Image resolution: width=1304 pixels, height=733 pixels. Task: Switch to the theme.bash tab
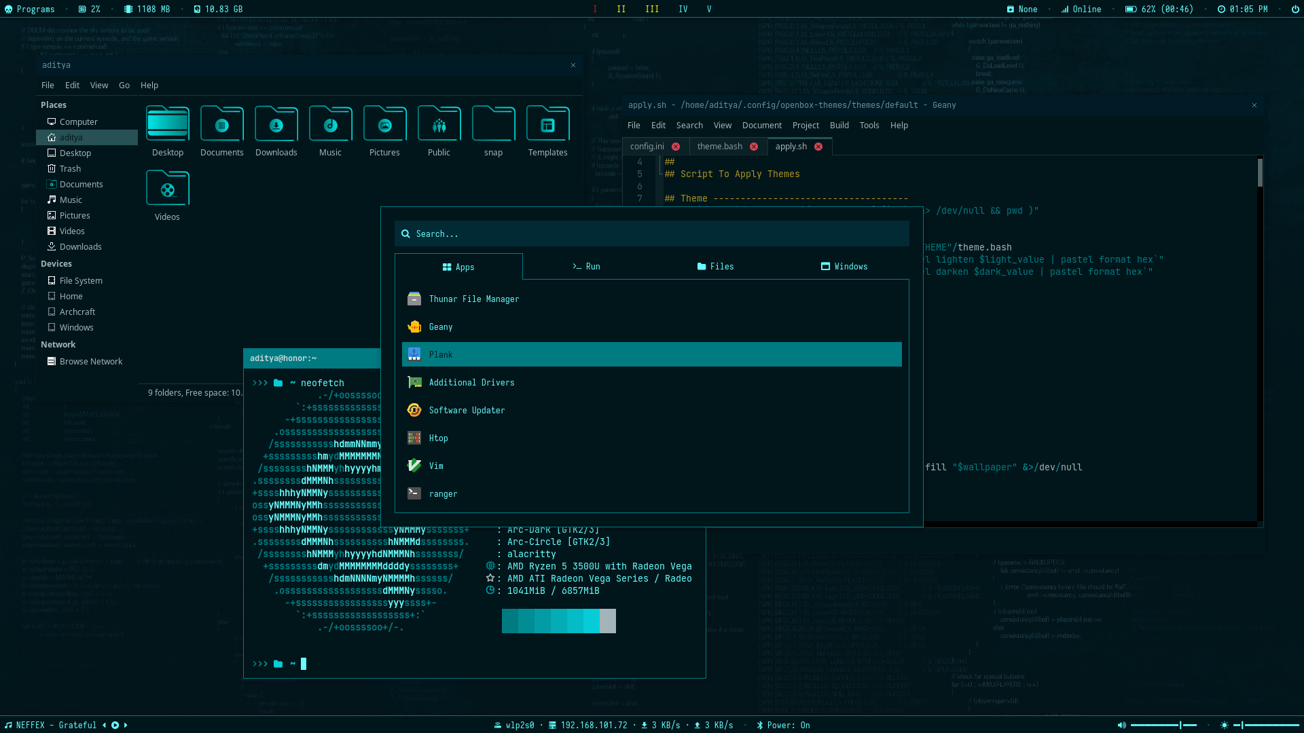coord(719,147)
